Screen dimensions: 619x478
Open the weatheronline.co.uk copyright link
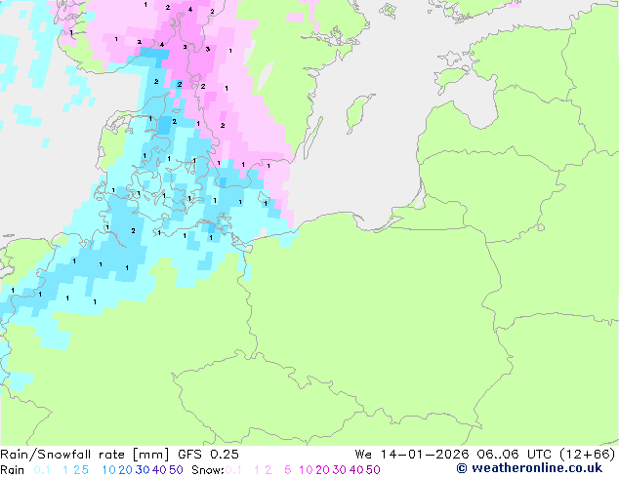tap(529, 468)
